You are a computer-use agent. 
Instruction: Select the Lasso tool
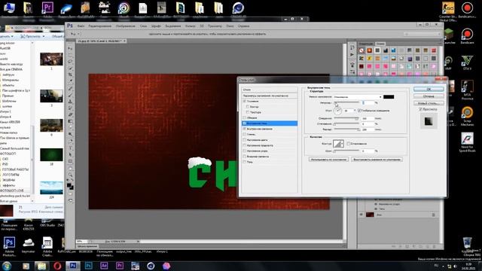(x=70, y=62)
